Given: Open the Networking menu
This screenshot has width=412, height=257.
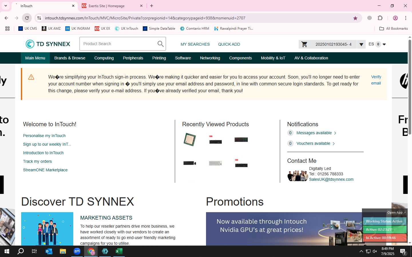Looking at the screenshot, I should [210, 58].
